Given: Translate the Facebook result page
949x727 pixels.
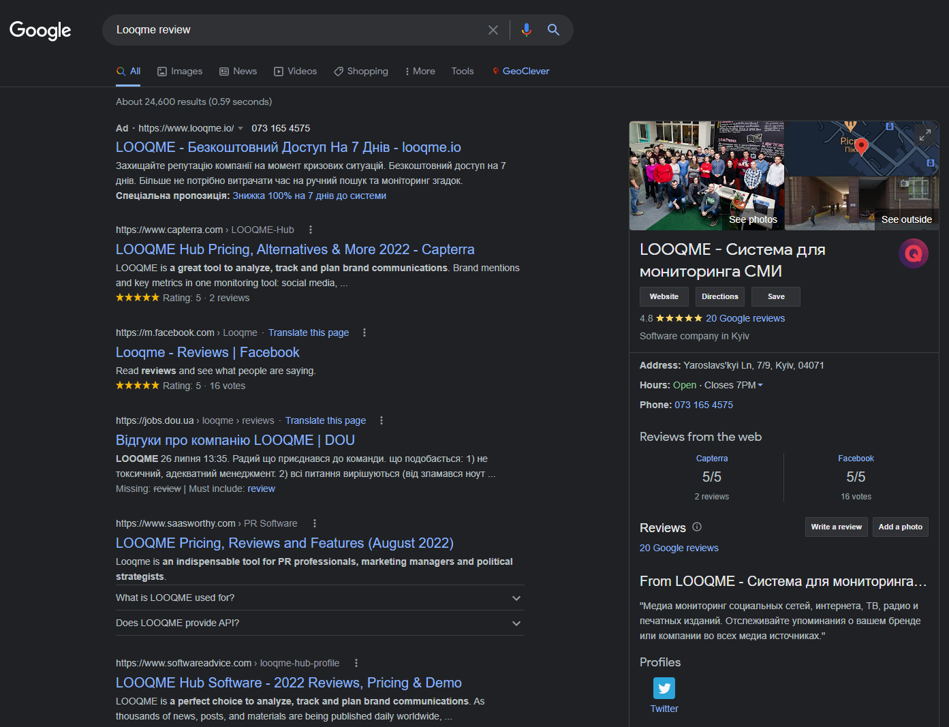Looking at the screenshot, I should (x=309, y=332).
